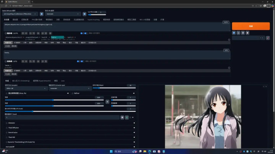
Task: Adjust the CFG Scale slider
Action: (x=70, y=111)
